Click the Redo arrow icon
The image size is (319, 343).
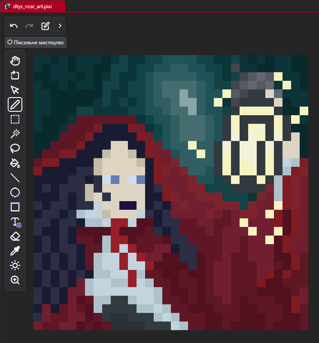point(29,26)
